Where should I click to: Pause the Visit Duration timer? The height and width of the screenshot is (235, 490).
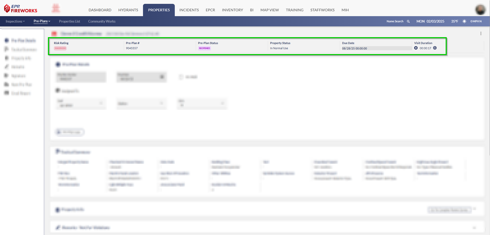(416, 48)
